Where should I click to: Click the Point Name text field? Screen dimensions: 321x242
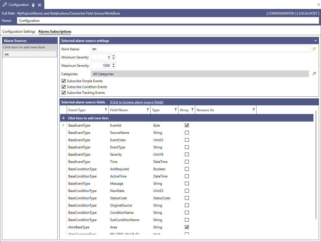(201, 49)
